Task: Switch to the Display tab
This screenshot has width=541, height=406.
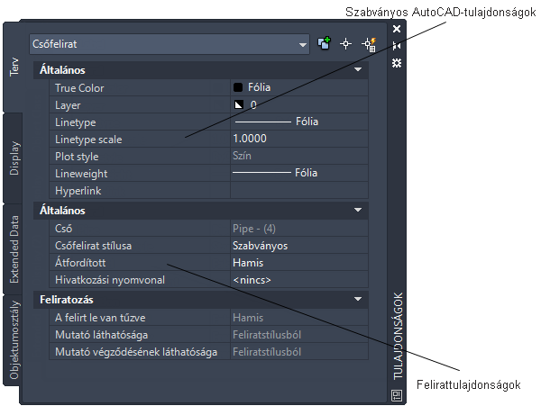Action: (14, 158)
